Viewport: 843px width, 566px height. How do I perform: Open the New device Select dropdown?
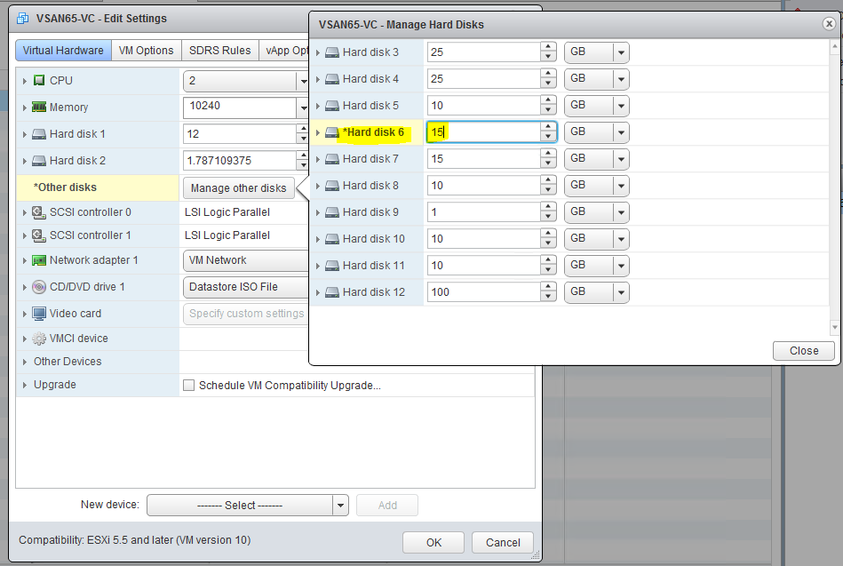pyautogui.click(x=340, y=506)
